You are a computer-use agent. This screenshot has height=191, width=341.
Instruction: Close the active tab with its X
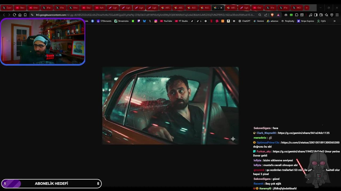pyautogui.click(x=221, y=8)
